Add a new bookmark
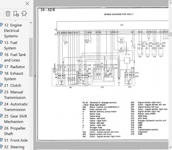172x150 pixels. click(16, 13)
